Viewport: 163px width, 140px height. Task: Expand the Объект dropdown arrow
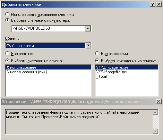pyautogui.click(x=88, y=46)
